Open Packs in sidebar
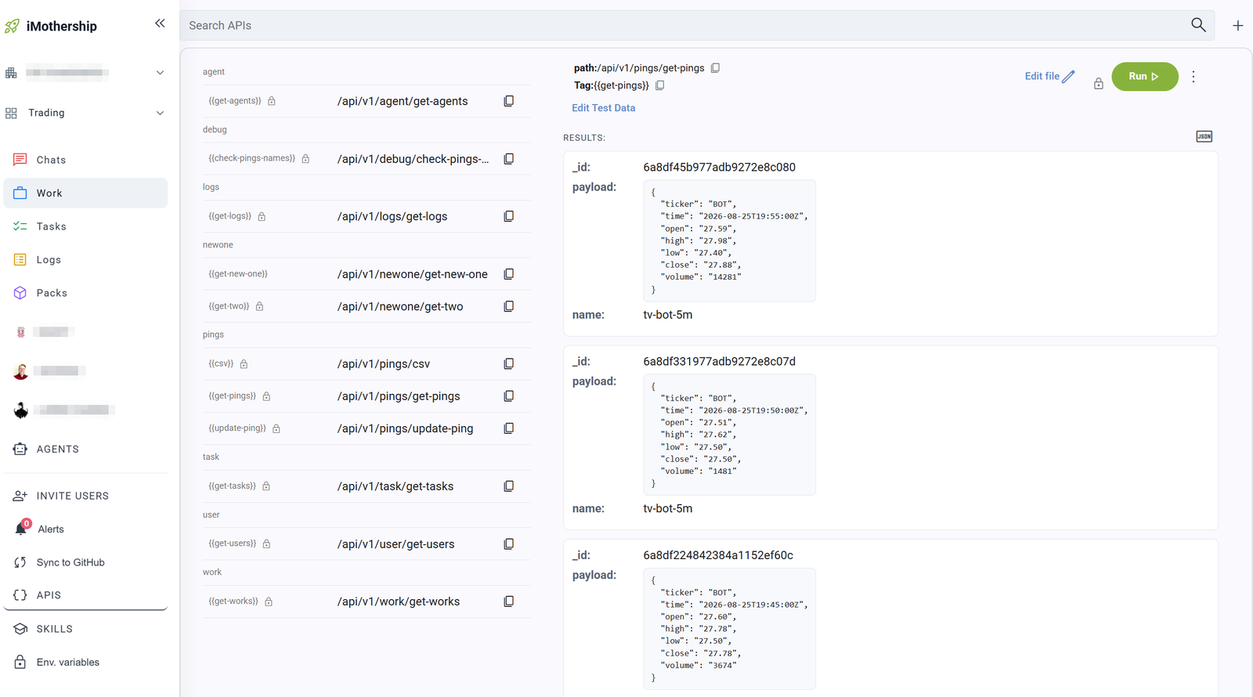The image size is (1253, 697). pos(85,293)
